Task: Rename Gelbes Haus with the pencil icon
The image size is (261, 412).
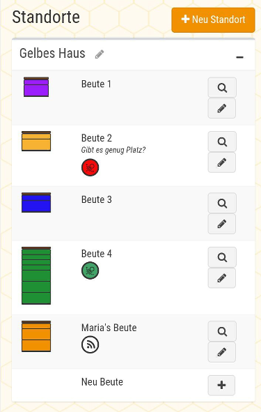Action: [100, 54]
